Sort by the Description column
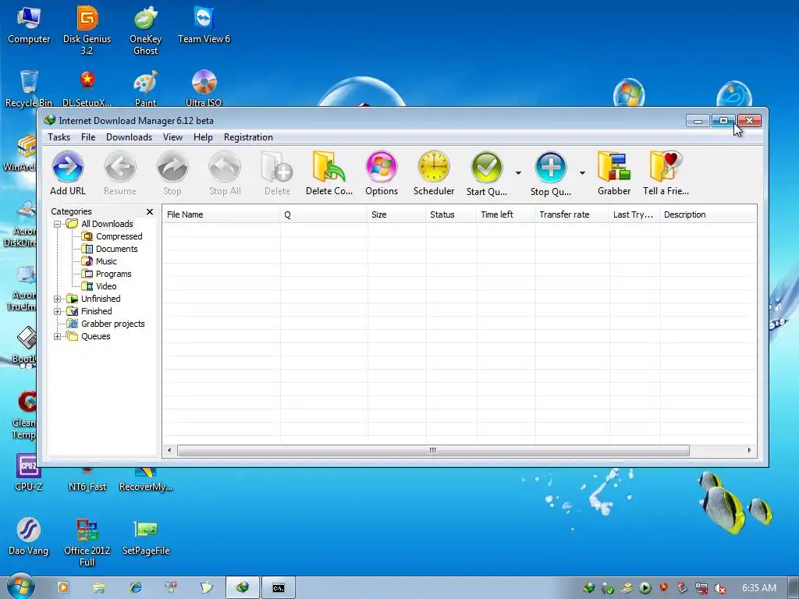 coord(708,214)
